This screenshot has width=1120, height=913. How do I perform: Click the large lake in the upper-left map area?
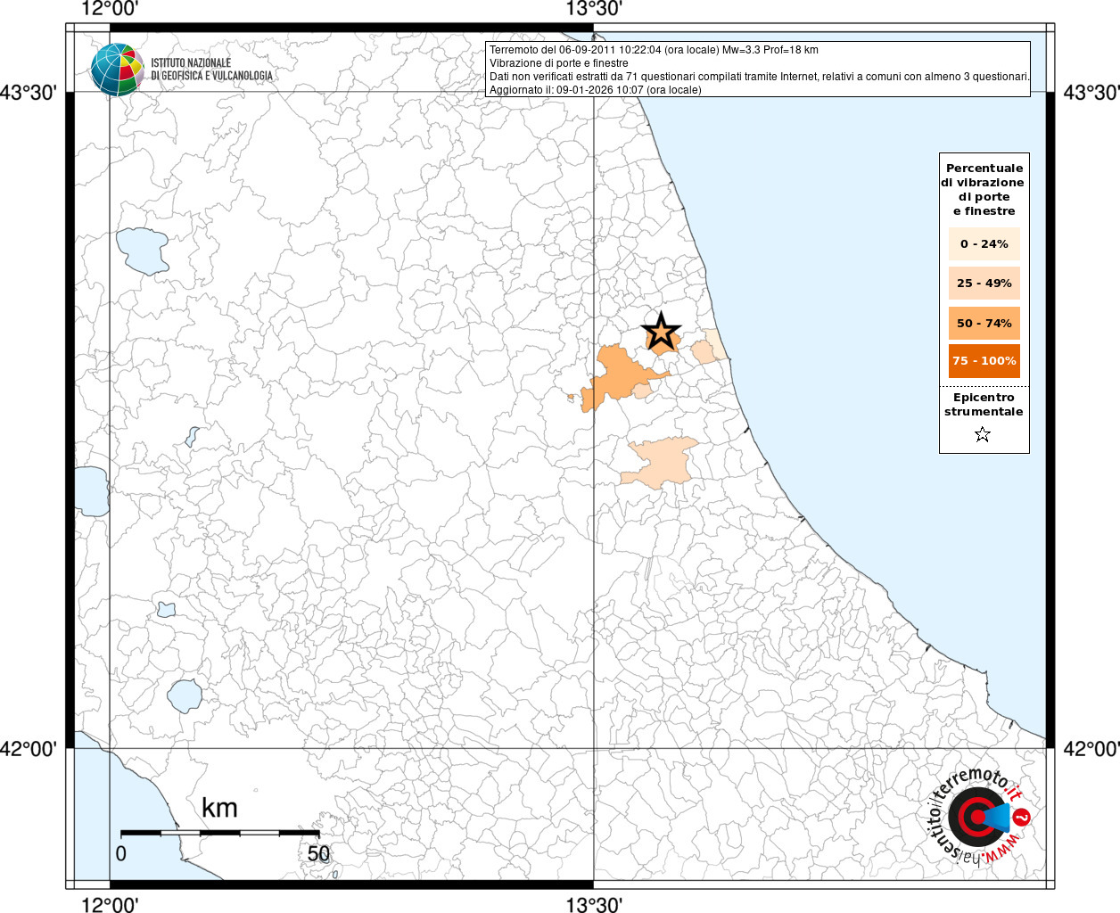click(142, 251)
